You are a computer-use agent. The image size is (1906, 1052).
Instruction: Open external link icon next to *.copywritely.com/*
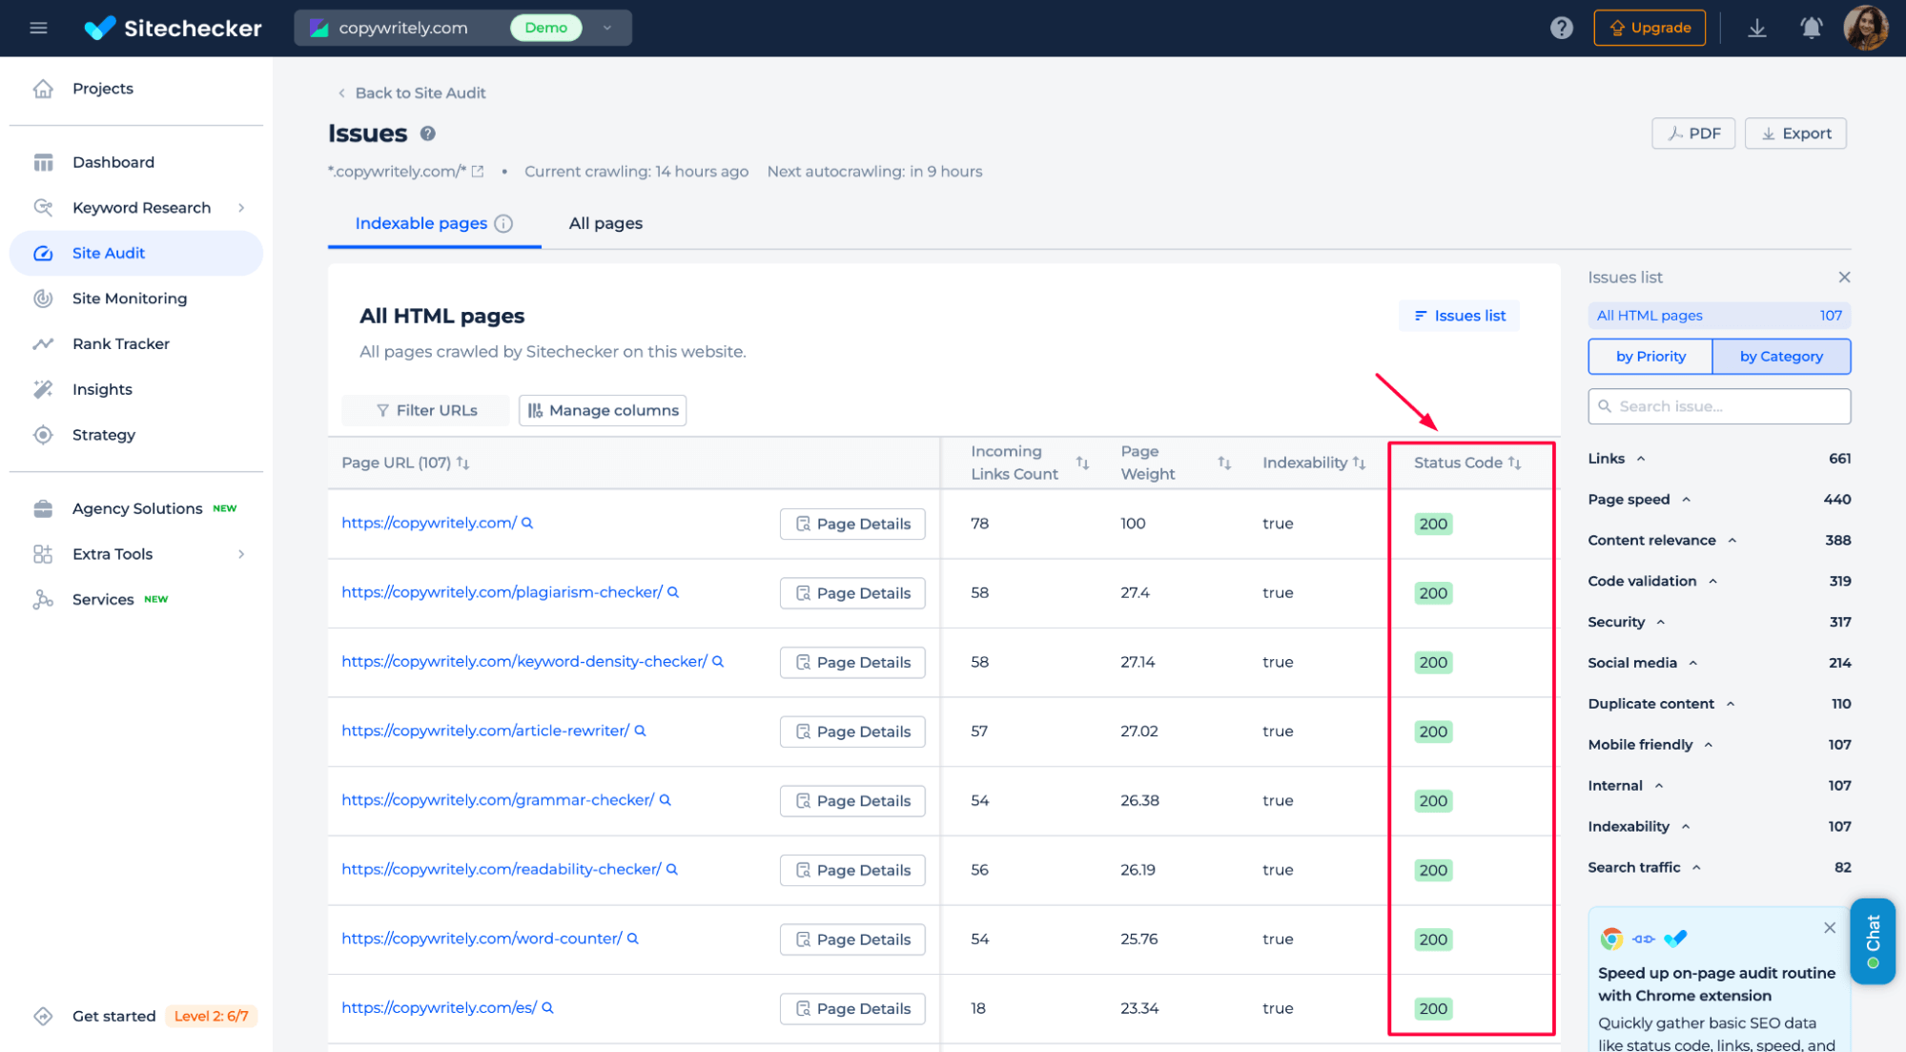click(x=478, y=172)
